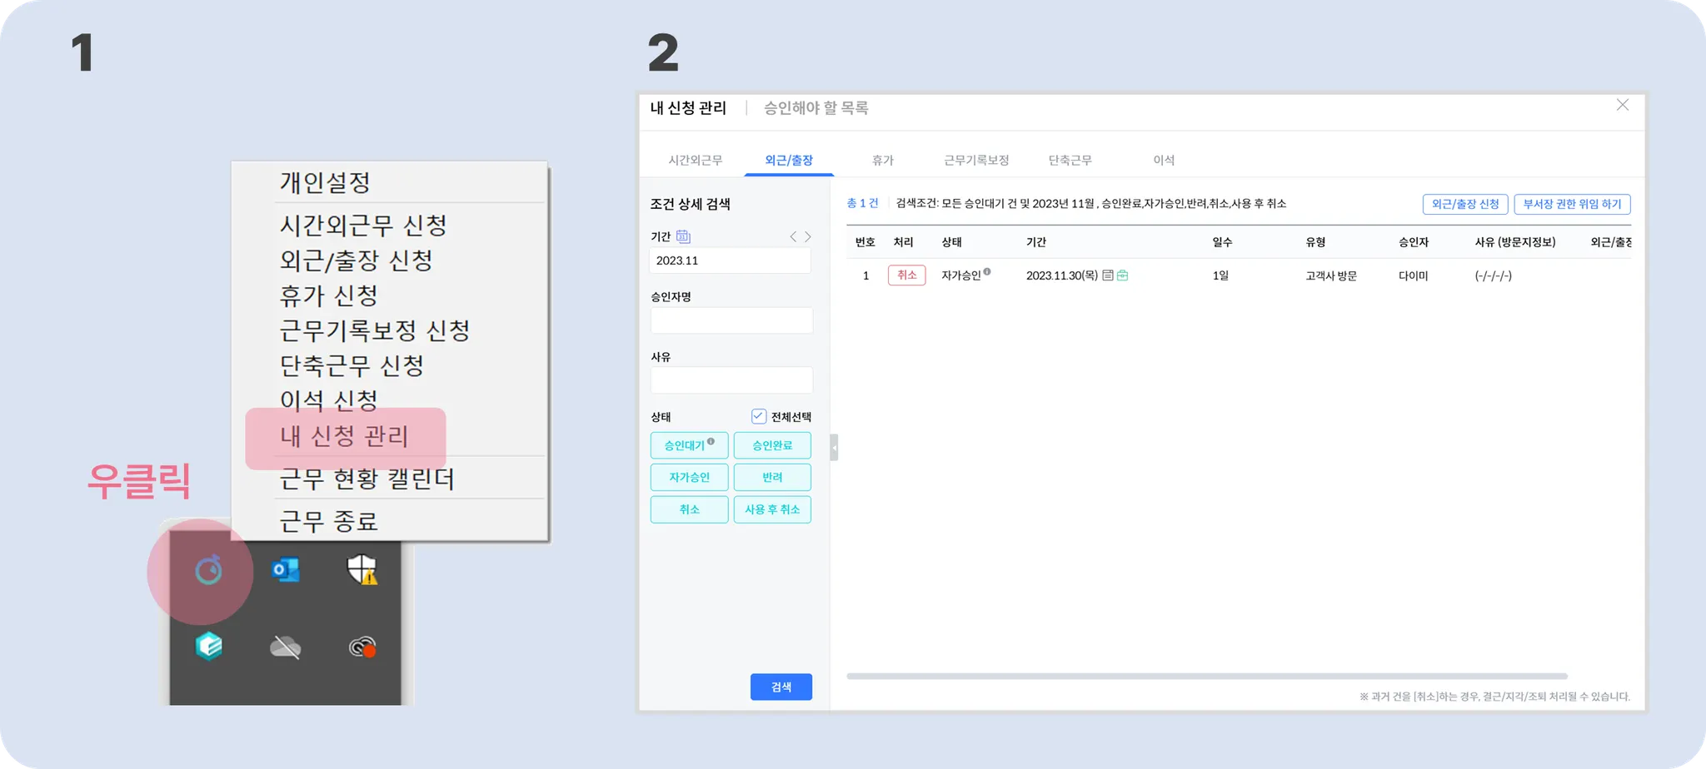Viewport: 1706px width, 769px height.
Task: Collapse the 조건 상세 검색 side panel
Action: (834, 448)
